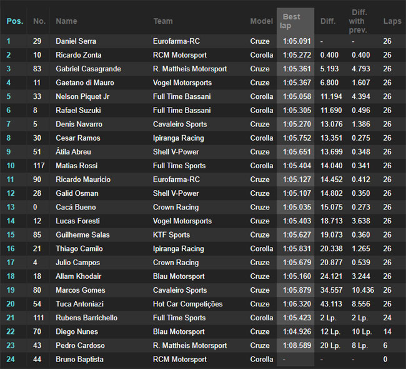Click position number 13
This screenshot has height=369, width=406.
[x=11, y=207]
